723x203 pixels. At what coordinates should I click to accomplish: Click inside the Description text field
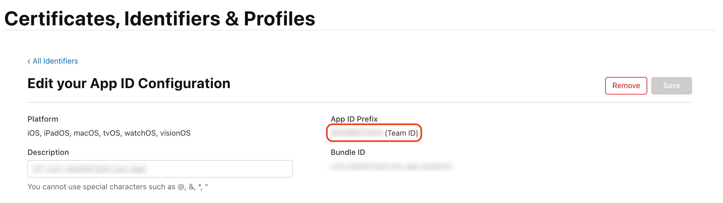point(159,169)
